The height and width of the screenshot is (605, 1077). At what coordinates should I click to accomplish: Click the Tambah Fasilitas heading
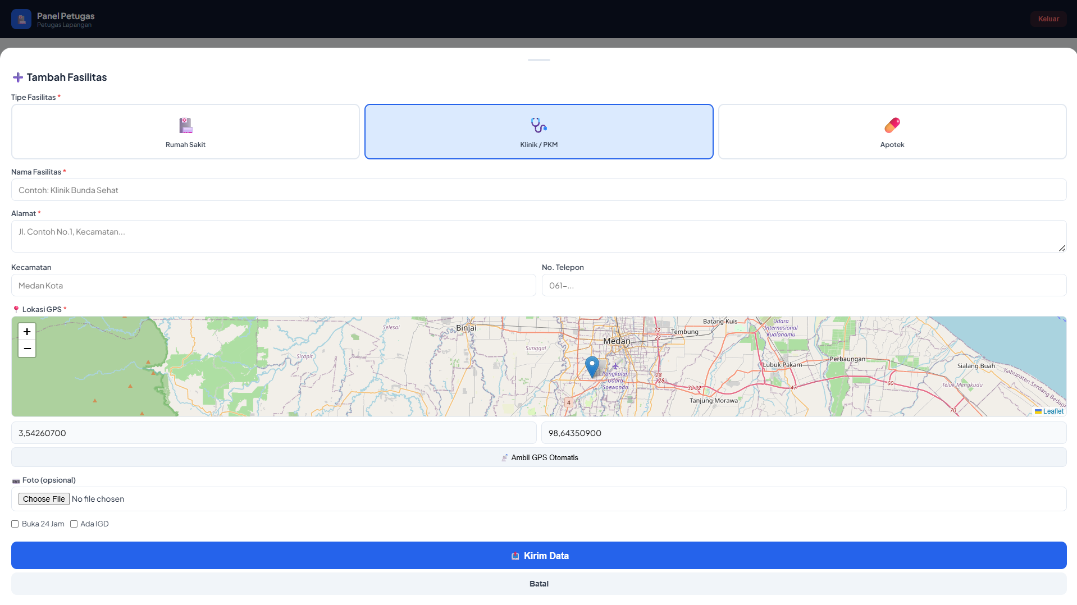67,77
